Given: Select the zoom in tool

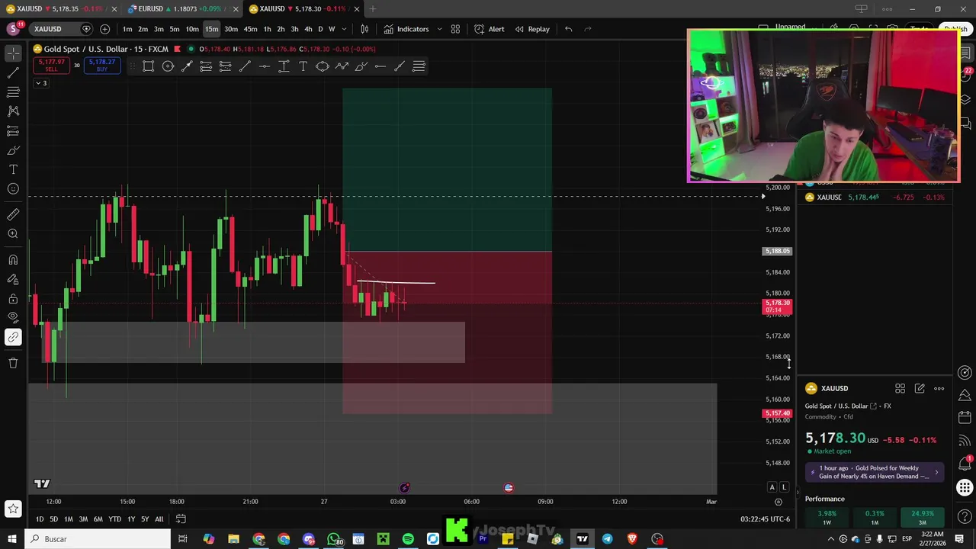Looking at the screenshot, I should click(x=13, y=234).
